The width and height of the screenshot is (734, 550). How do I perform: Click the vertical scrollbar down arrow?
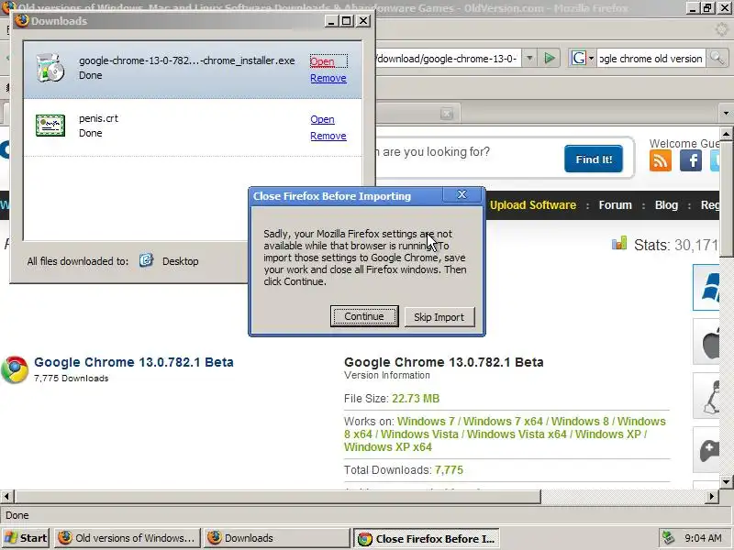click(726, 481)
